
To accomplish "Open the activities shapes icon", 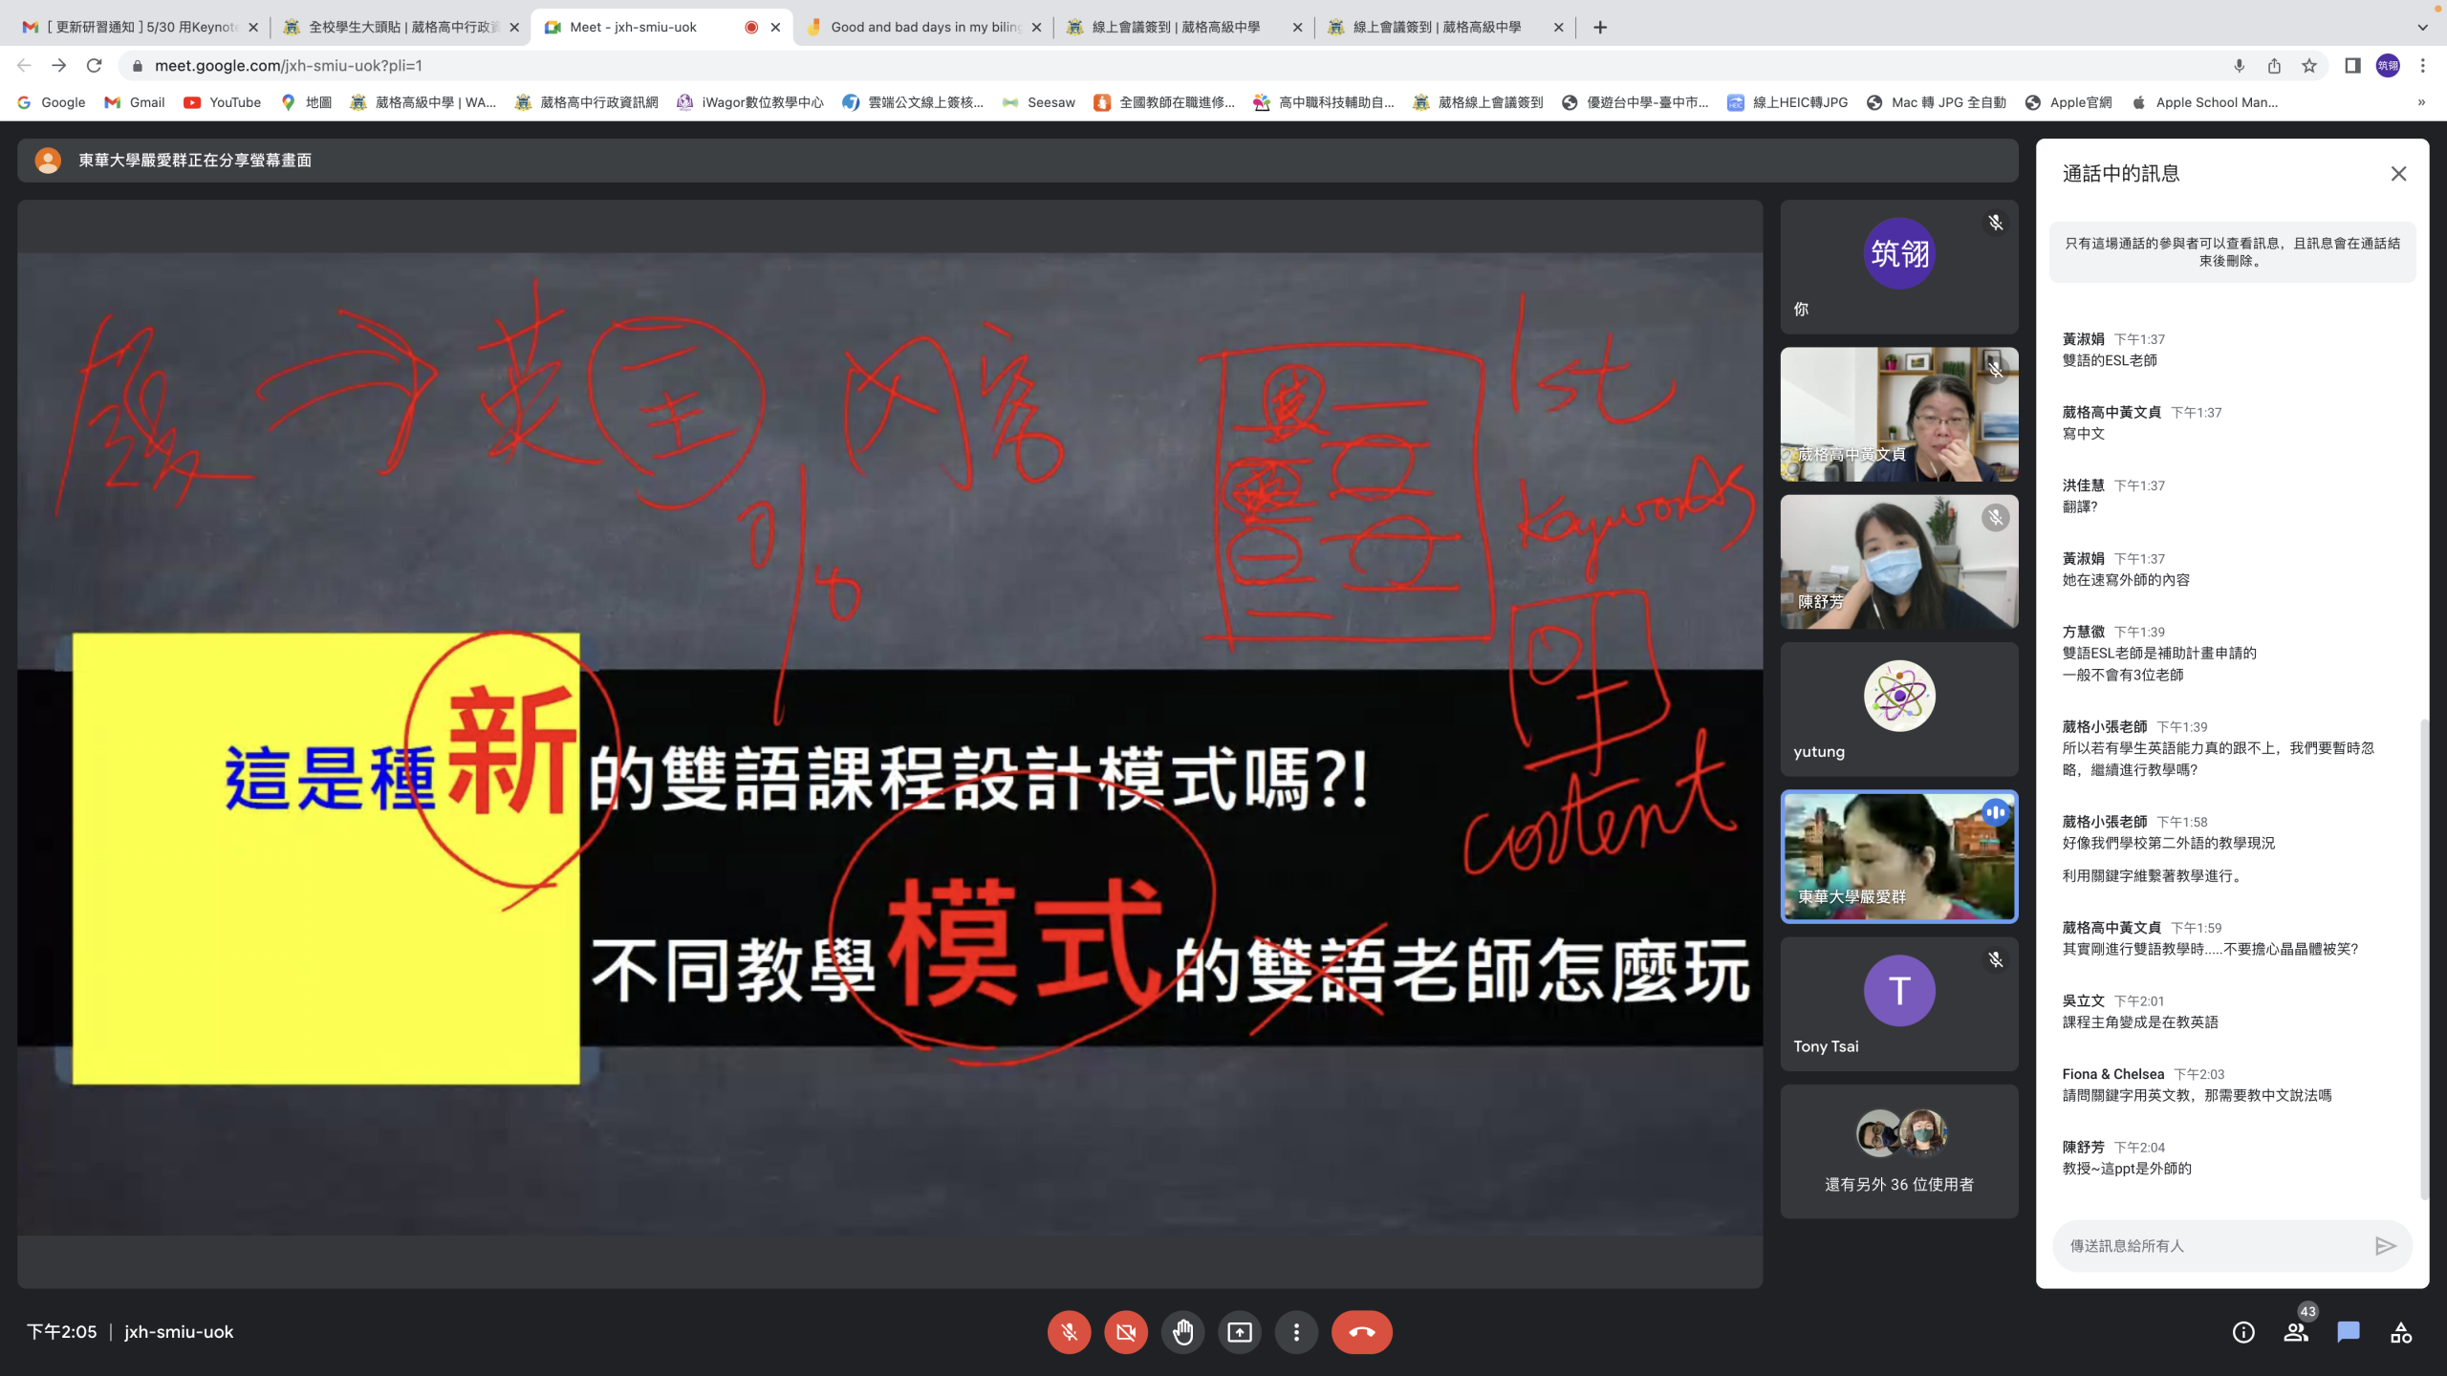I will (2401, 1332).
